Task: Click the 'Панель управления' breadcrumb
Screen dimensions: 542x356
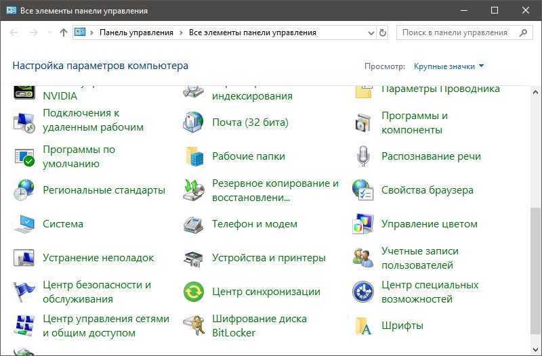Action: [x=136, y=32]
